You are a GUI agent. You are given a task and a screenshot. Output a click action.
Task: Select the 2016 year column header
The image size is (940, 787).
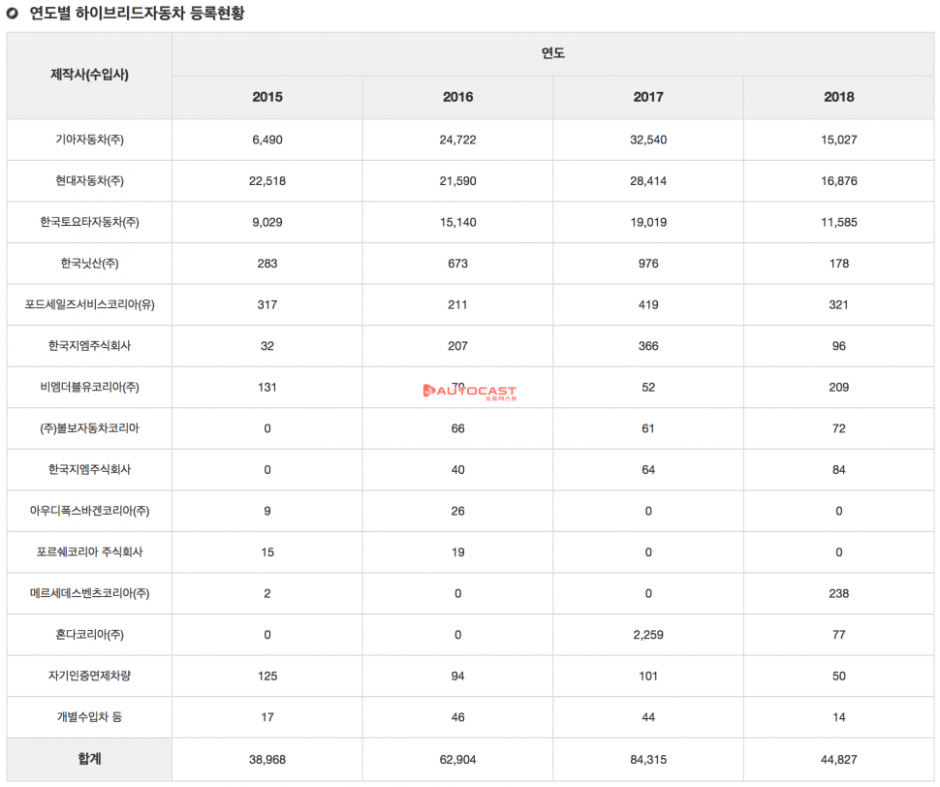tap(457, 97)
